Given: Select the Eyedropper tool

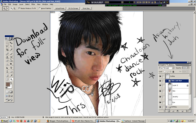Looking at the screenshot, I should [x=11, y=75].
